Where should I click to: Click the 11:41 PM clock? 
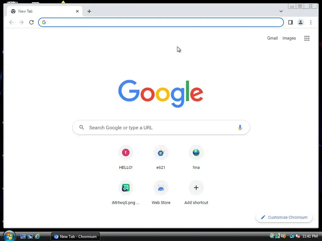310,236
